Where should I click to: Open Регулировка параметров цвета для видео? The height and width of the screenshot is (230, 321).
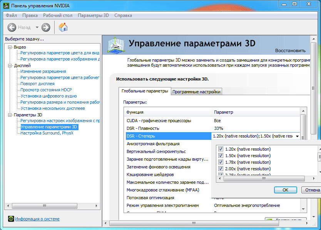click(x=60, y=53)
